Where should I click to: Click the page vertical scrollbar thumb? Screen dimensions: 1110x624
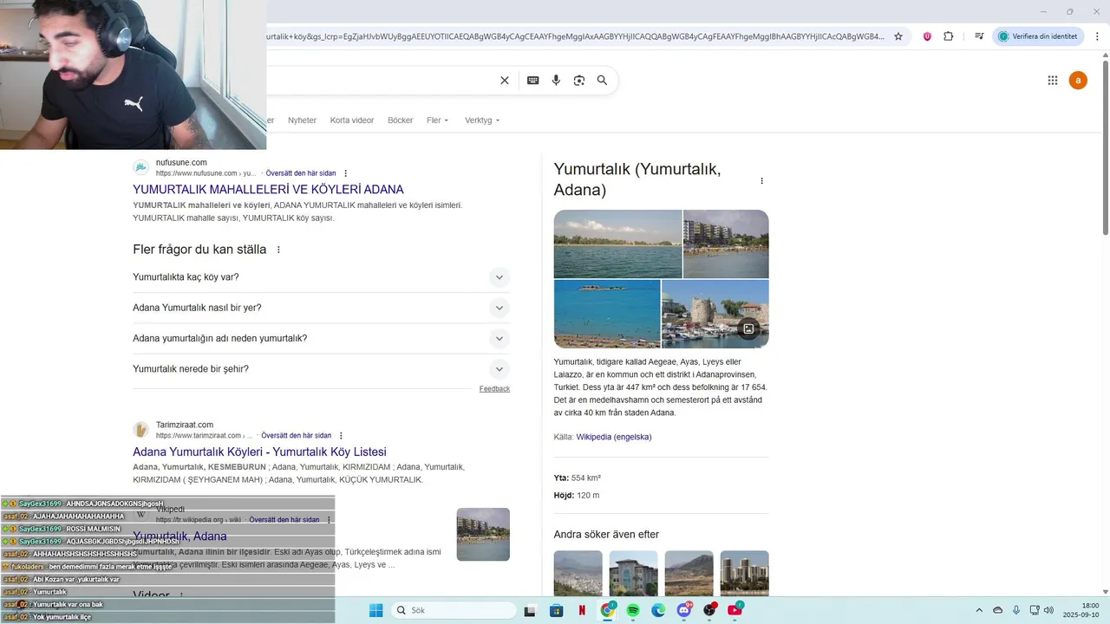pyautogui.click(x=1105, y=147)
